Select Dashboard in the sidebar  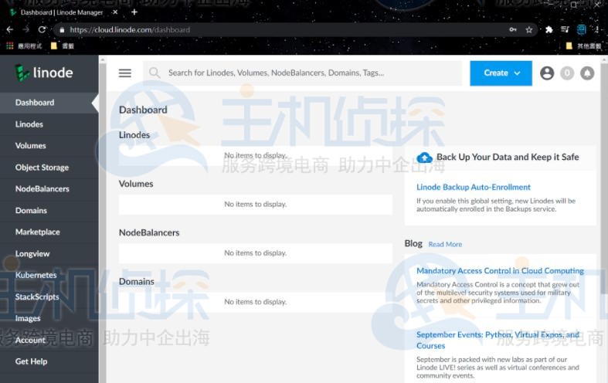[49, 103]
